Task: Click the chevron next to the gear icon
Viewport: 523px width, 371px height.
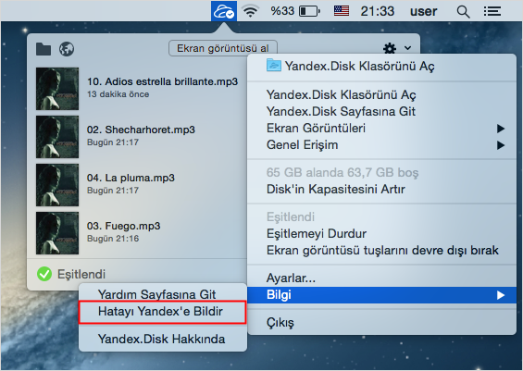Action: pyautogui.click(x=407, y=48)
